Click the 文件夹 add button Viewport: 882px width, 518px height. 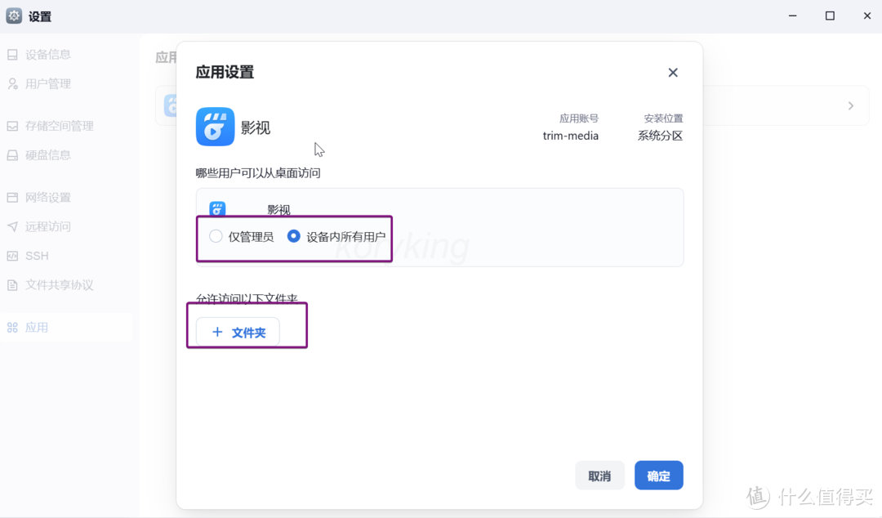coord(237,332)
